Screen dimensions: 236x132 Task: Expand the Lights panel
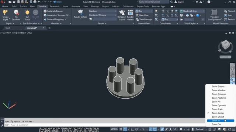click(x=10, y=23)
